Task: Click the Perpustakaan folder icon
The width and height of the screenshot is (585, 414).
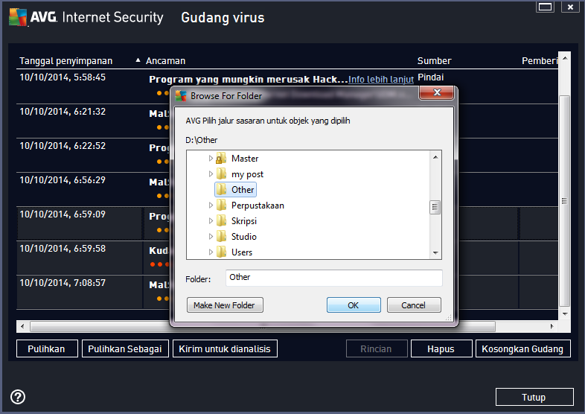Action: [221, 206]
